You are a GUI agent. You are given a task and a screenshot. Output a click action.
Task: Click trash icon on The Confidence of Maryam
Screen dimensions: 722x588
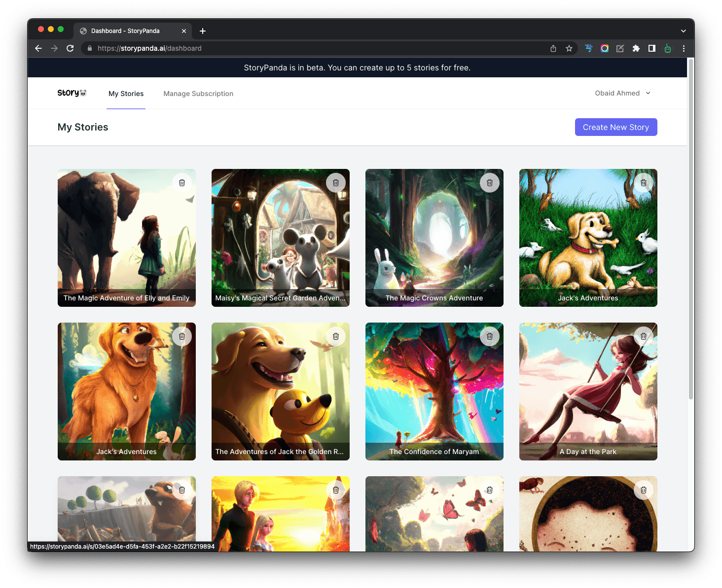coord(490,336)
